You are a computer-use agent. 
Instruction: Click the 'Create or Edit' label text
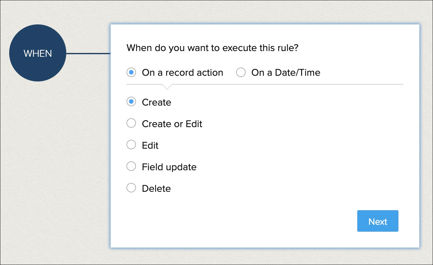172,124
